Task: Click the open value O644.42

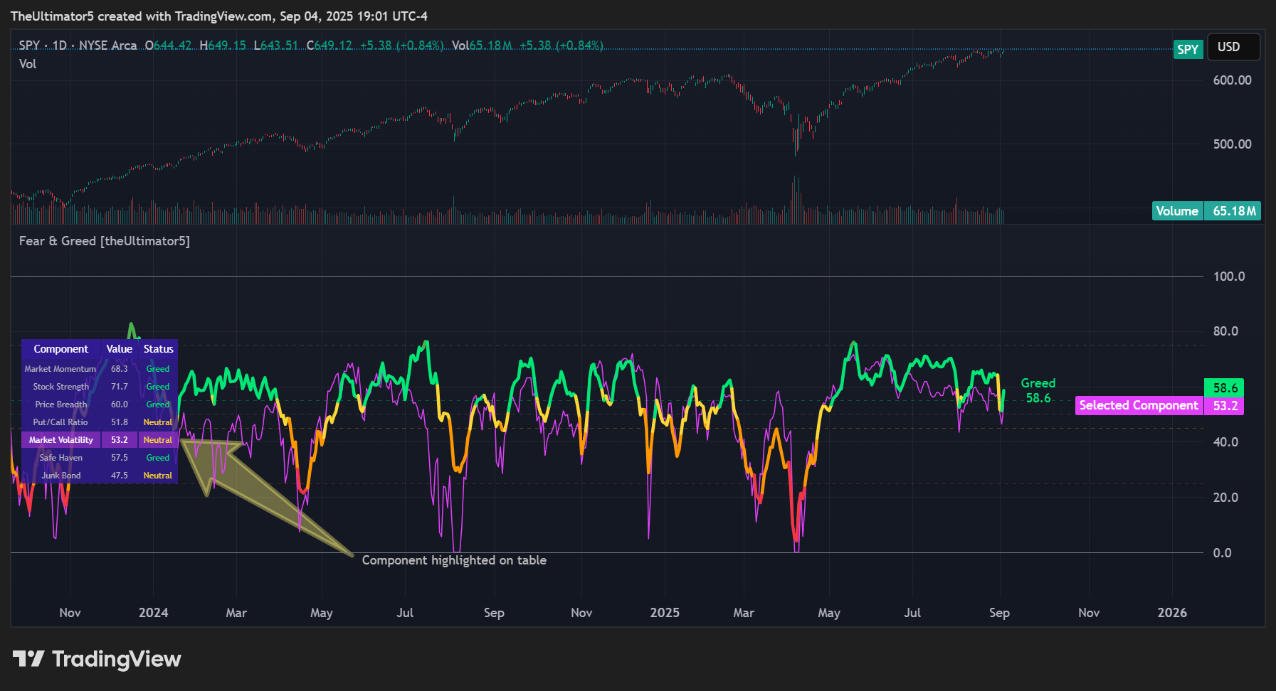Action: [168, 45]
